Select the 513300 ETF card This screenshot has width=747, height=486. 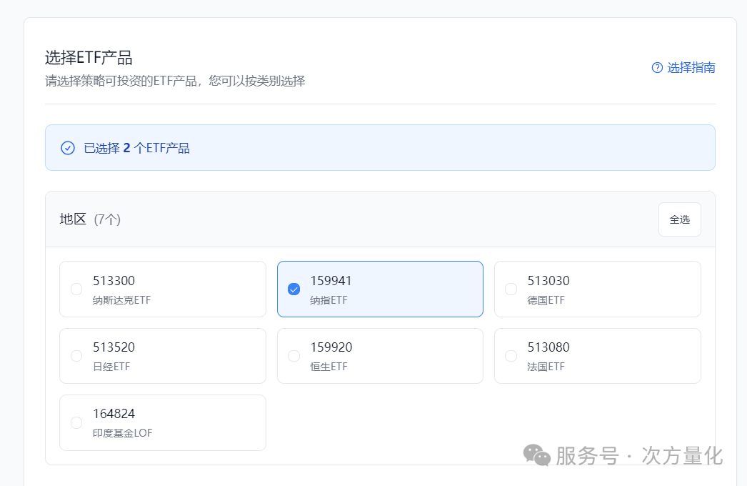tap(162, 289)
